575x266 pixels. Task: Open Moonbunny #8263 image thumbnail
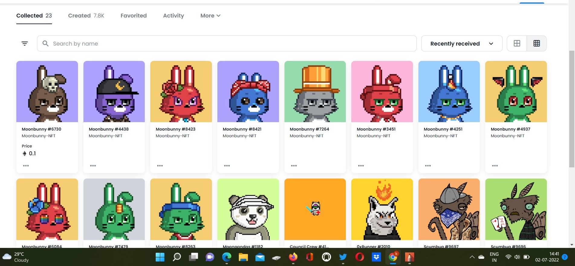point(181,209)
